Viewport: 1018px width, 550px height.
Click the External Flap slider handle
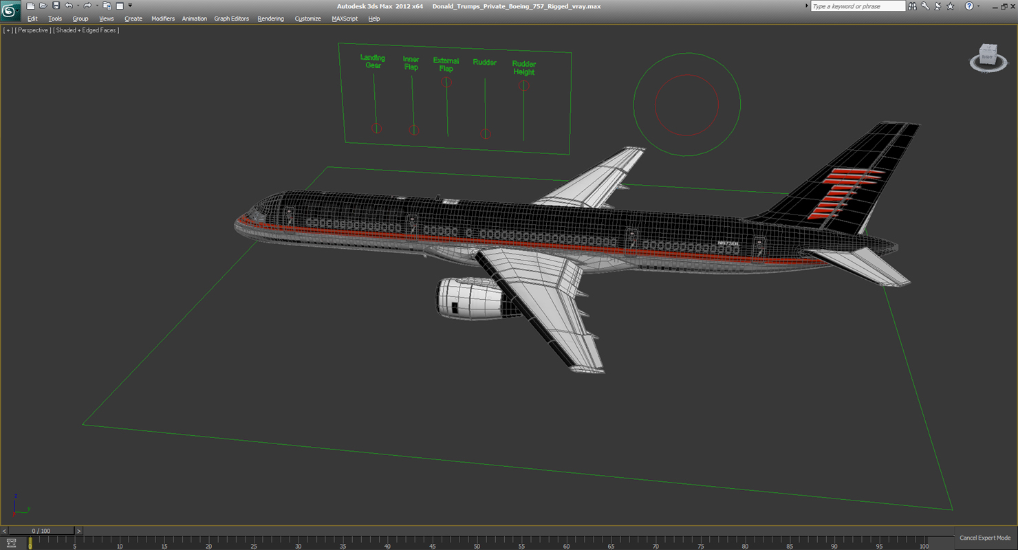tap(446, 82)
